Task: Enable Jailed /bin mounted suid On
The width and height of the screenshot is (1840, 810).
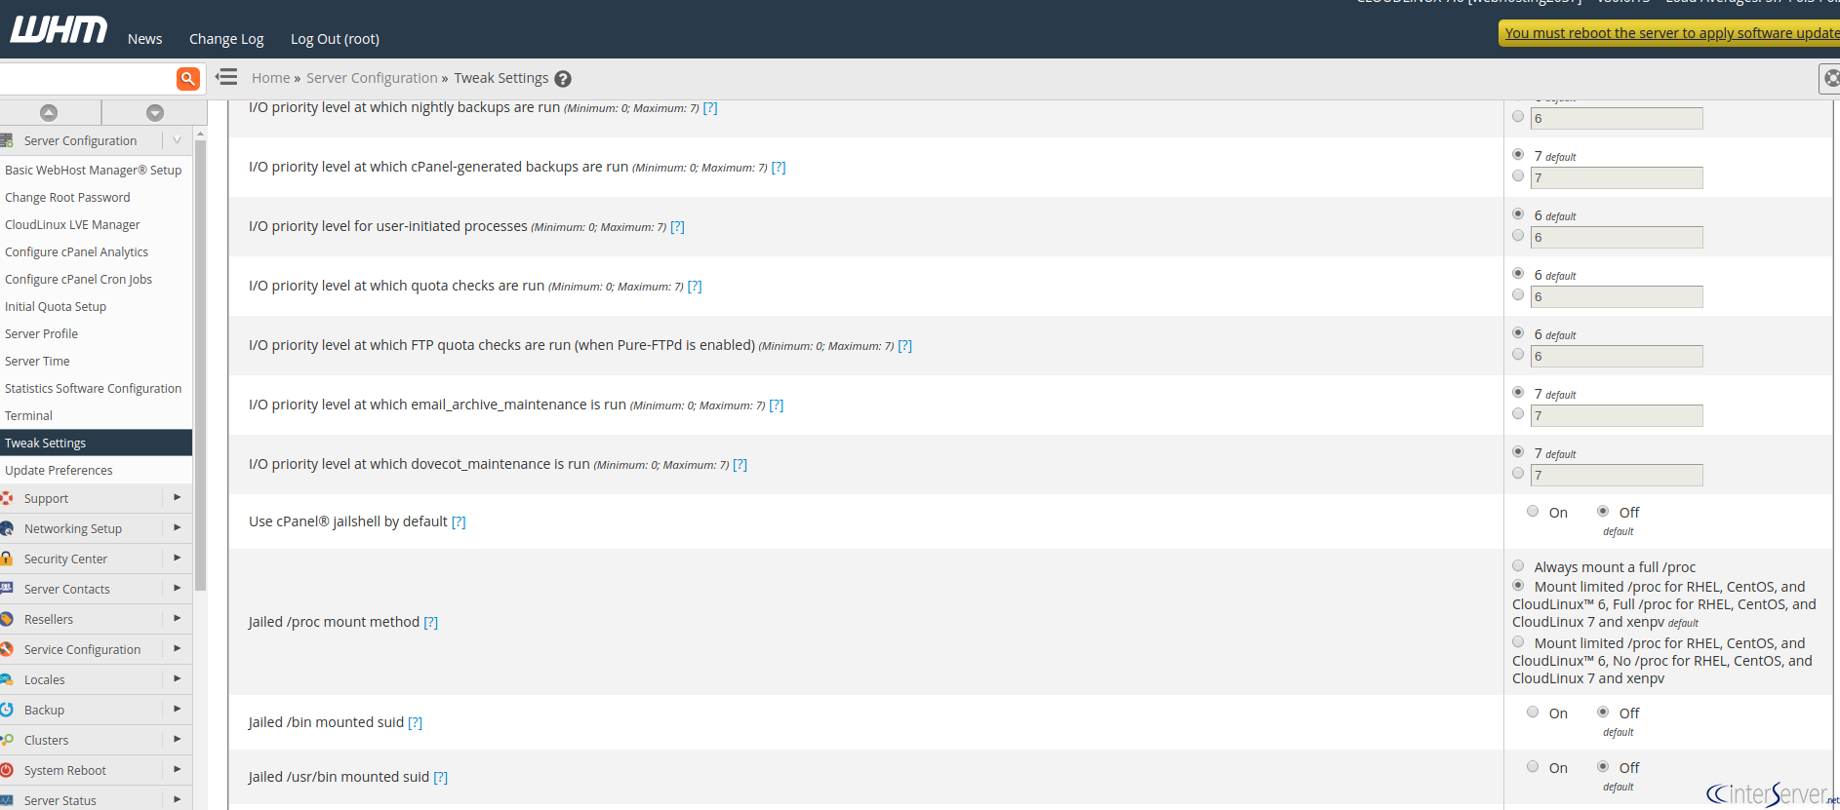Action: tap(1533, 713)
